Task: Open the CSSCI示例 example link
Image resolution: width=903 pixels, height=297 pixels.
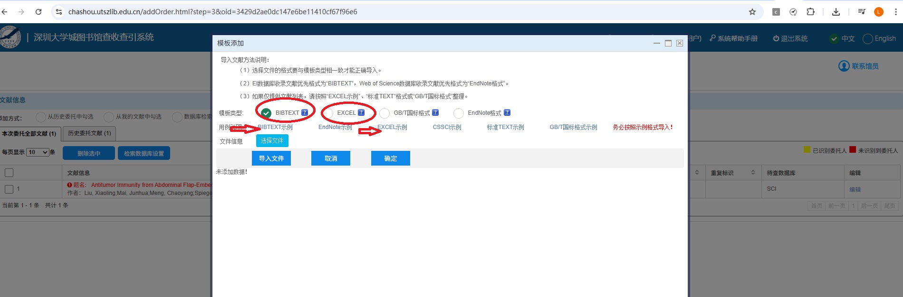Action: [x=447, y=127]
